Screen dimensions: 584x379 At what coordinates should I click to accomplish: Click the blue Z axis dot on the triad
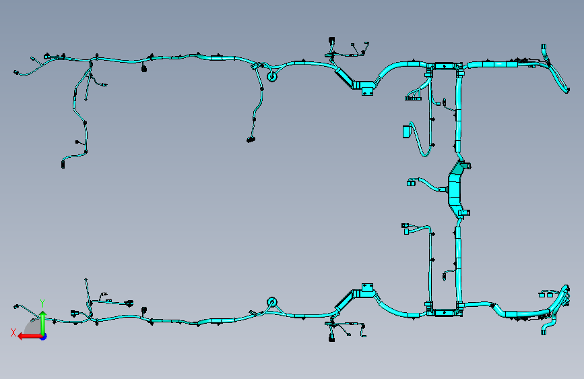(x=44, y=337)
